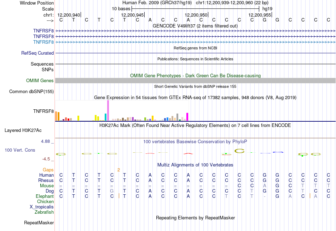Viewport: 336px width, 231px height.
Task: Click the SNPs track label
Action: click(48, 70)
